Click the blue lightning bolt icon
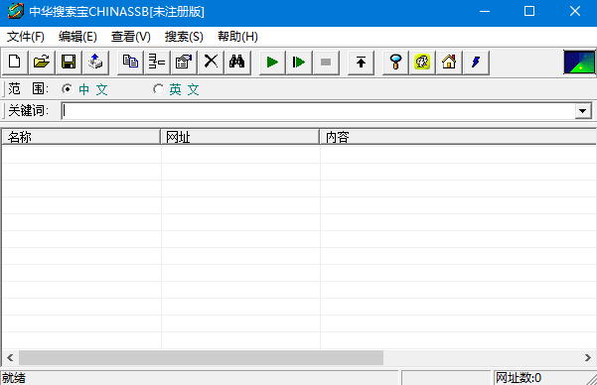Screen dimensions: 597x385 click(x=476, y=62)
